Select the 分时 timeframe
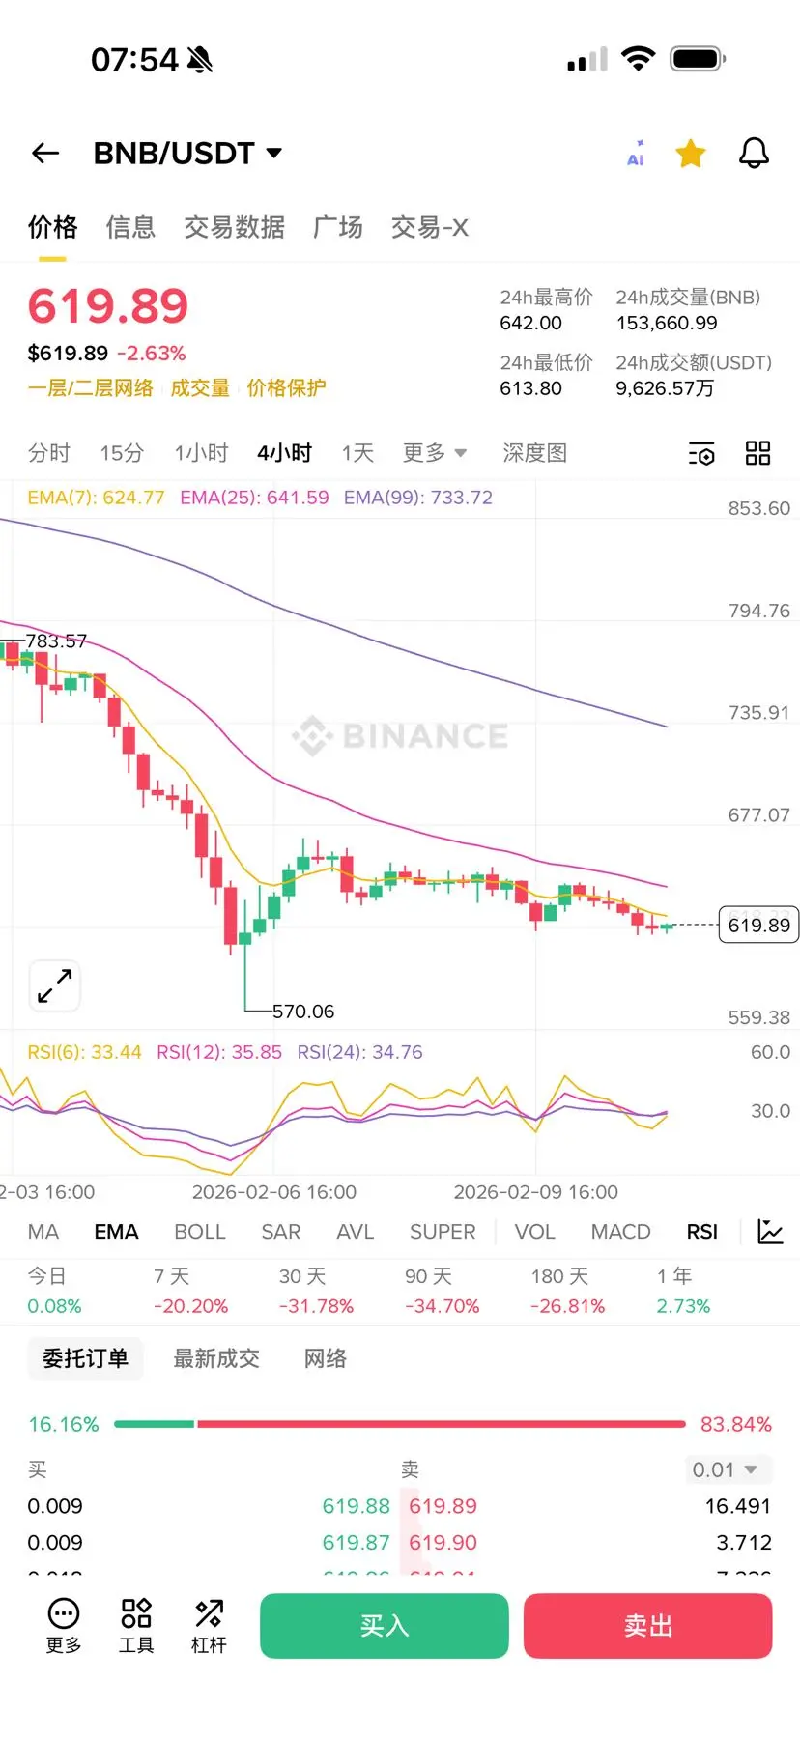This screenshot has height=1739, width=800. (x=49, y=453)
